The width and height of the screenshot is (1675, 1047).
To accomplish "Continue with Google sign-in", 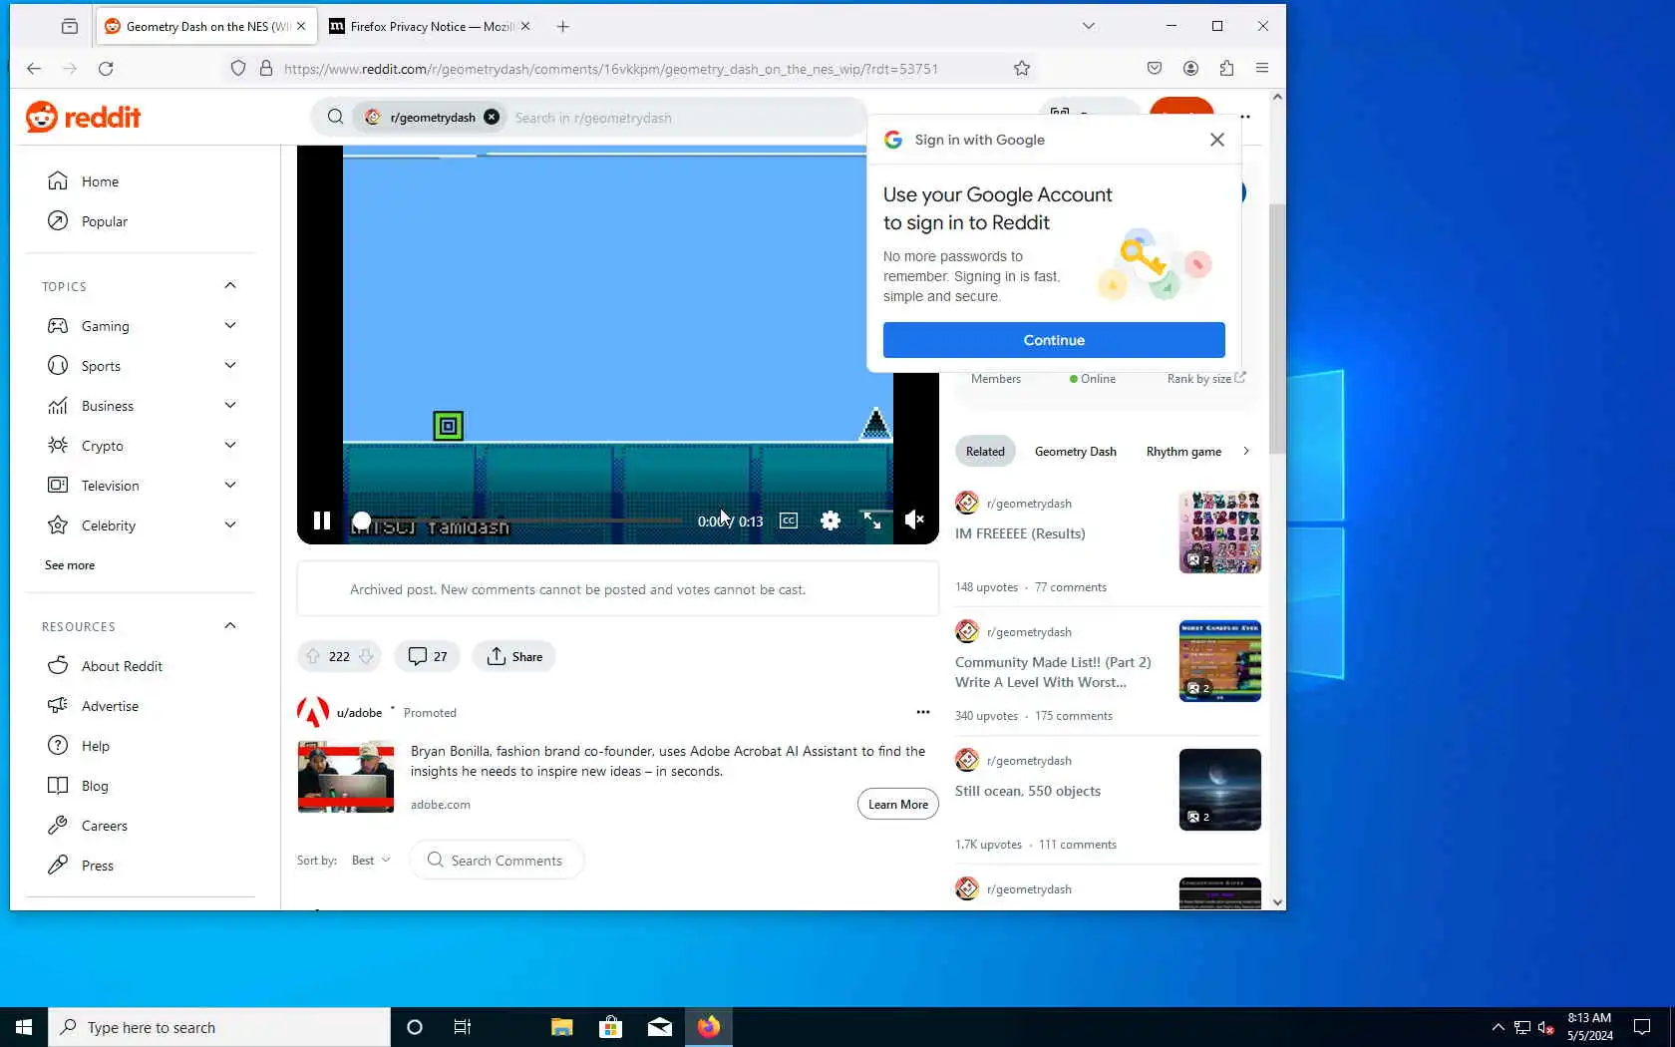I will click(1054, 340).
